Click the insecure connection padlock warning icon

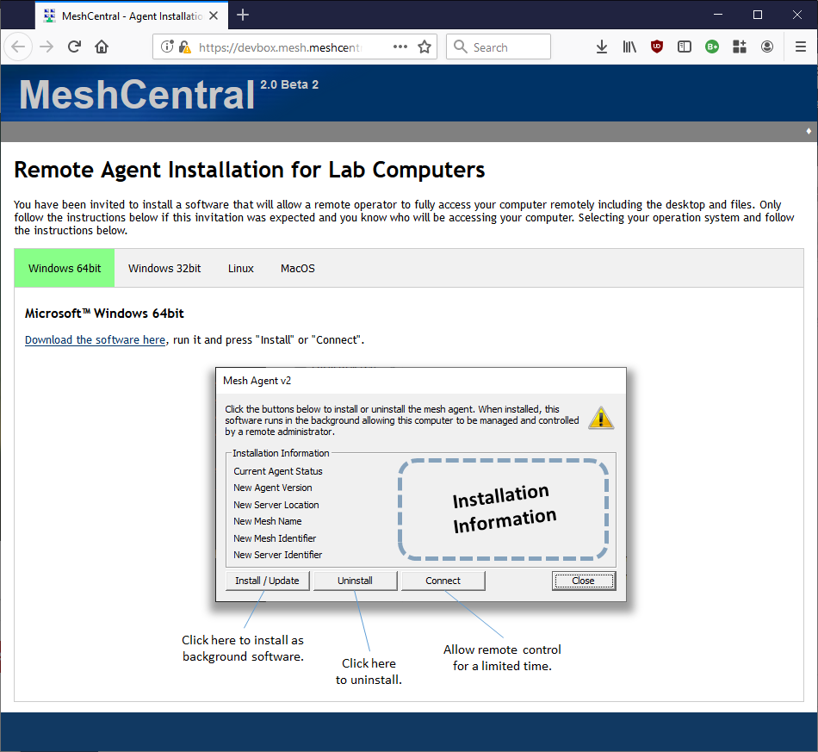184,47
